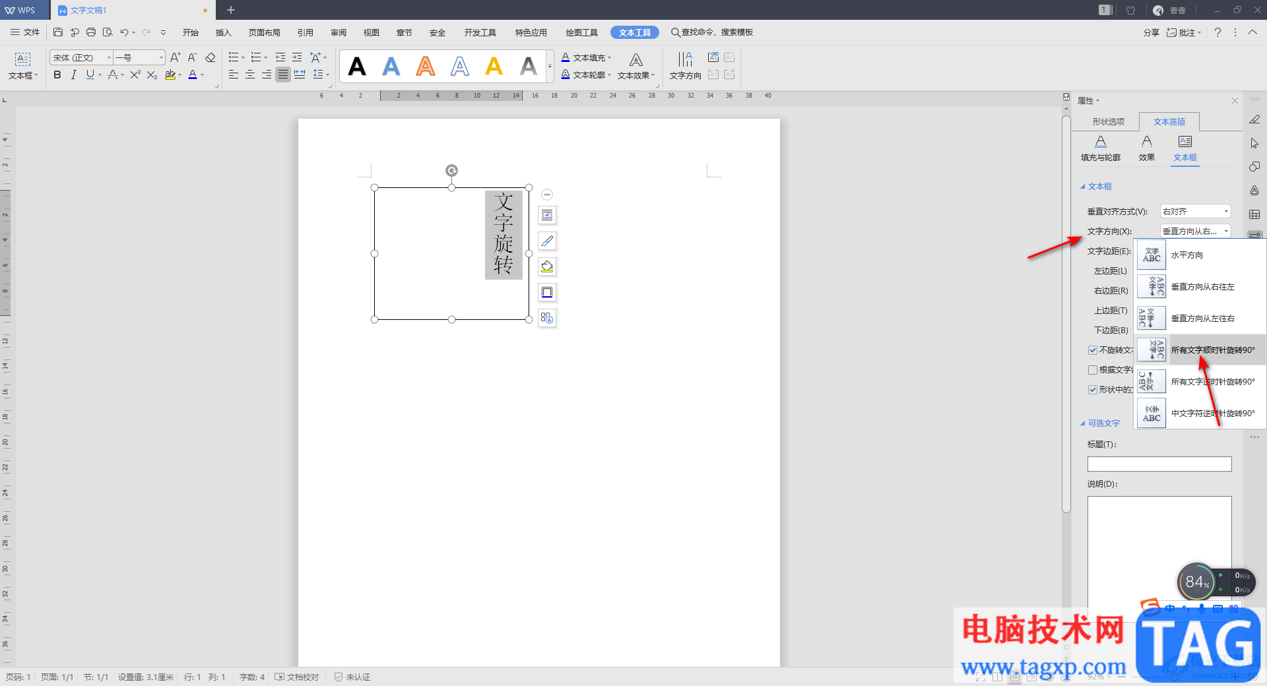Select the 填充与轮廓 sub-tab

(1100, 149)
